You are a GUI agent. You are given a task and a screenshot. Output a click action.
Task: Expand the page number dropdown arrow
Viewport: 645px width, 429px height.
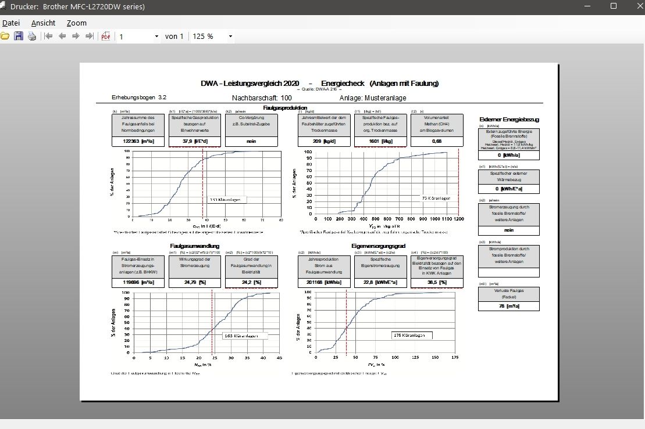(156, 37)
